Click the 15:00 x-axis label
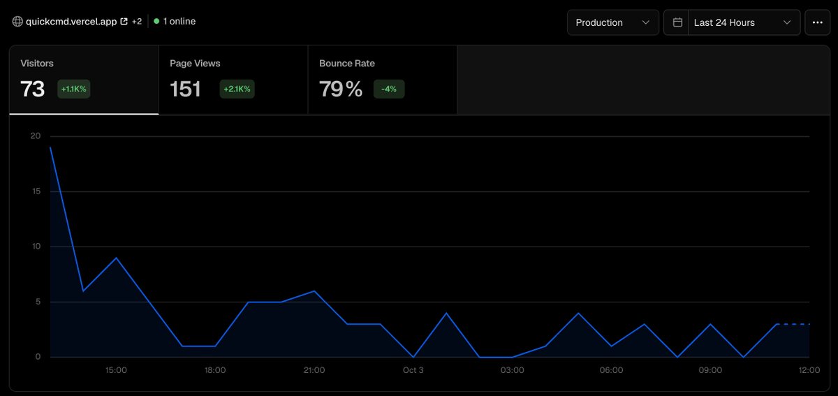 [x=116, y=370]
